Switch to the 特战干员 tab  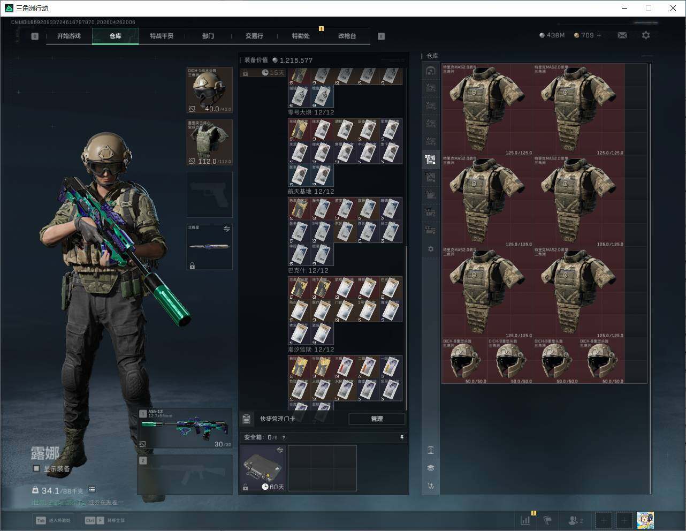(162, 36)
